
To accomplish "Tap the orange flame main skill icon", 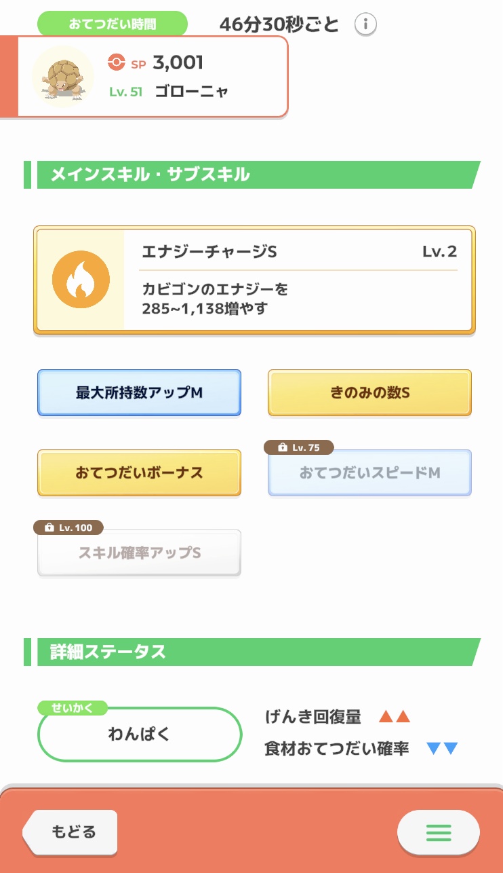I will 81,279.
